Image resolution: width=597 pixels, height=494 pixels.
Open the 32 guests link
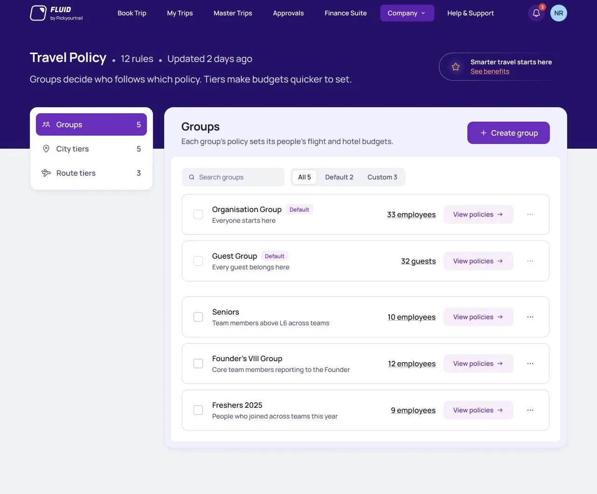click(x=418, y=261)
